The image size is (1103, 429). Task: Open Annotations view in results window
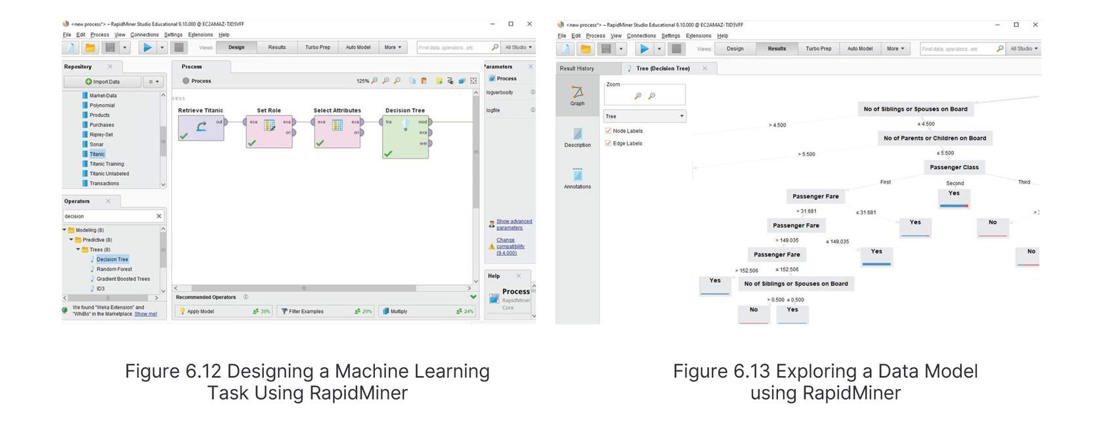click(577, 178)
